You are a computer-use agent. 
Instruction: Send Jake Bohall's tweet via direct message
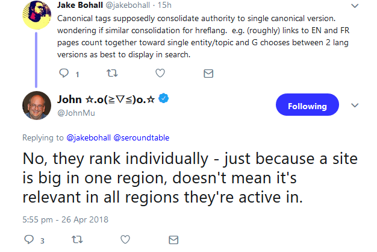click(208, 74)
